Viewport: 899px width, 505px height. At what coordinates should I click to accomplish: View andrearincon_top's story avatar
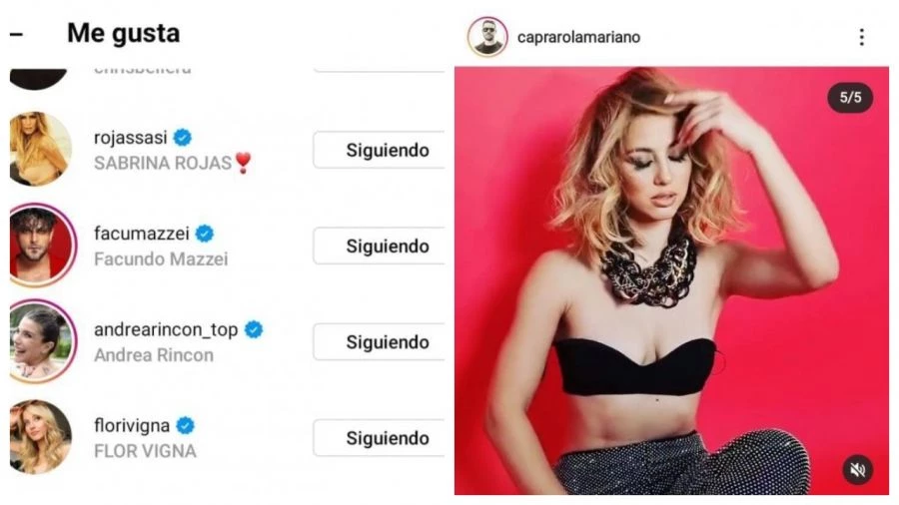coord(40,341)
